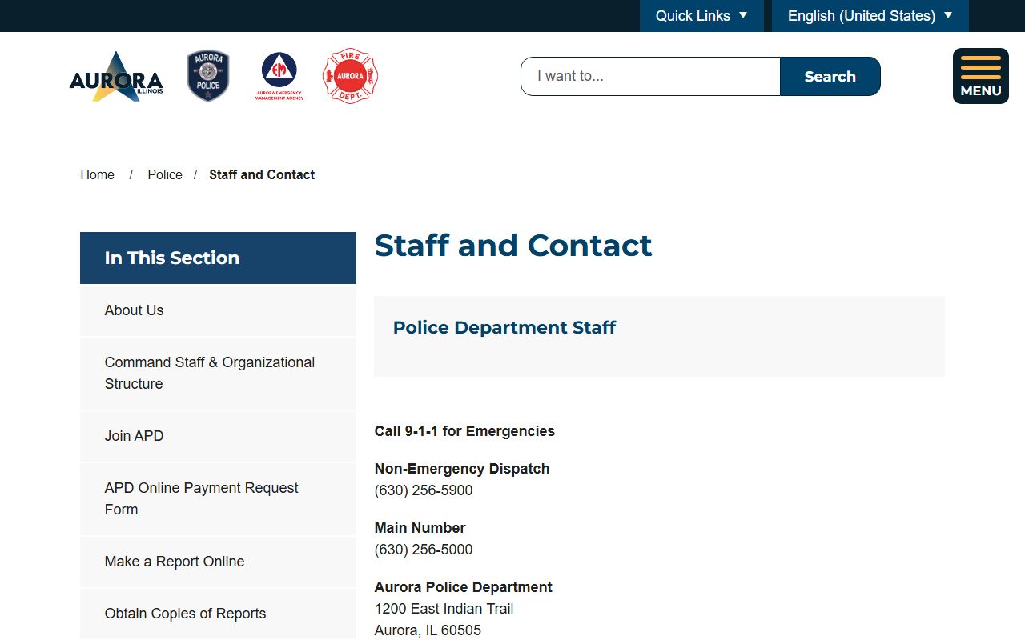The height and width of the screenshot is (640, 1025).
Task: Click the Call 9-1-1 for Emergencies text
Action: coord(464,431)
